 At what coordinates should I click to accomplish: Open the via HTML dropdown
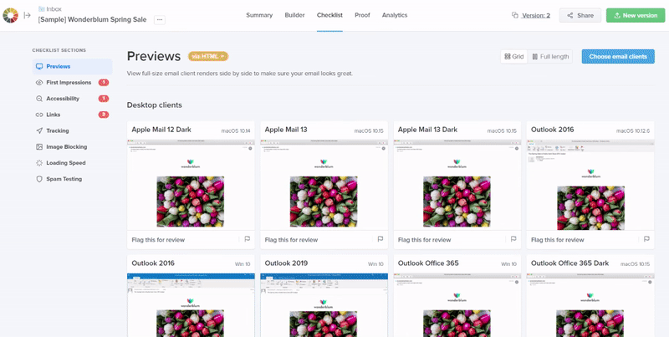208,56
